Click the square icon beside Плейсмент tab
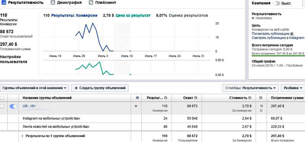This screenshot has height=142, width=305. pyautogui.click(x=91, y=3)
